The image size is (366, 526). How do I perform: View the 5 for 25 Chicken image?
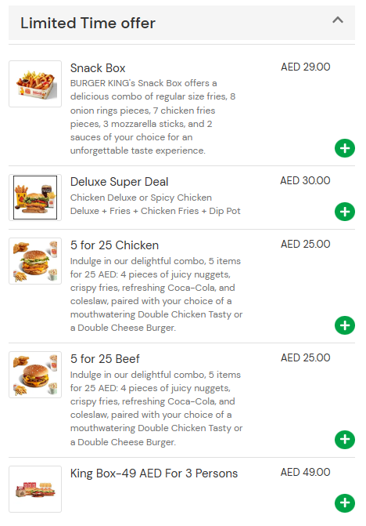pyautogui.click(x=35, y=261)
